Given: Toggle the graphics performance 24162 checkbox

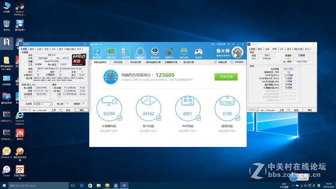Looking at the screenshot, I should pos(159,118).
